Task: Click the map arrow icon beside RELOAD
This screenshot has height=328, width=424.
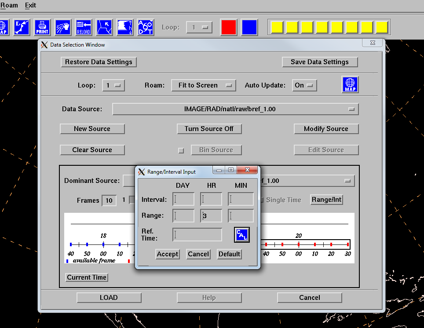Action: point(104,27)
